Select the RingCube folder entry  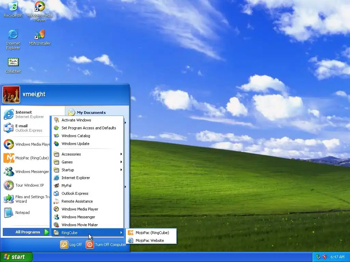click(87, 233)
